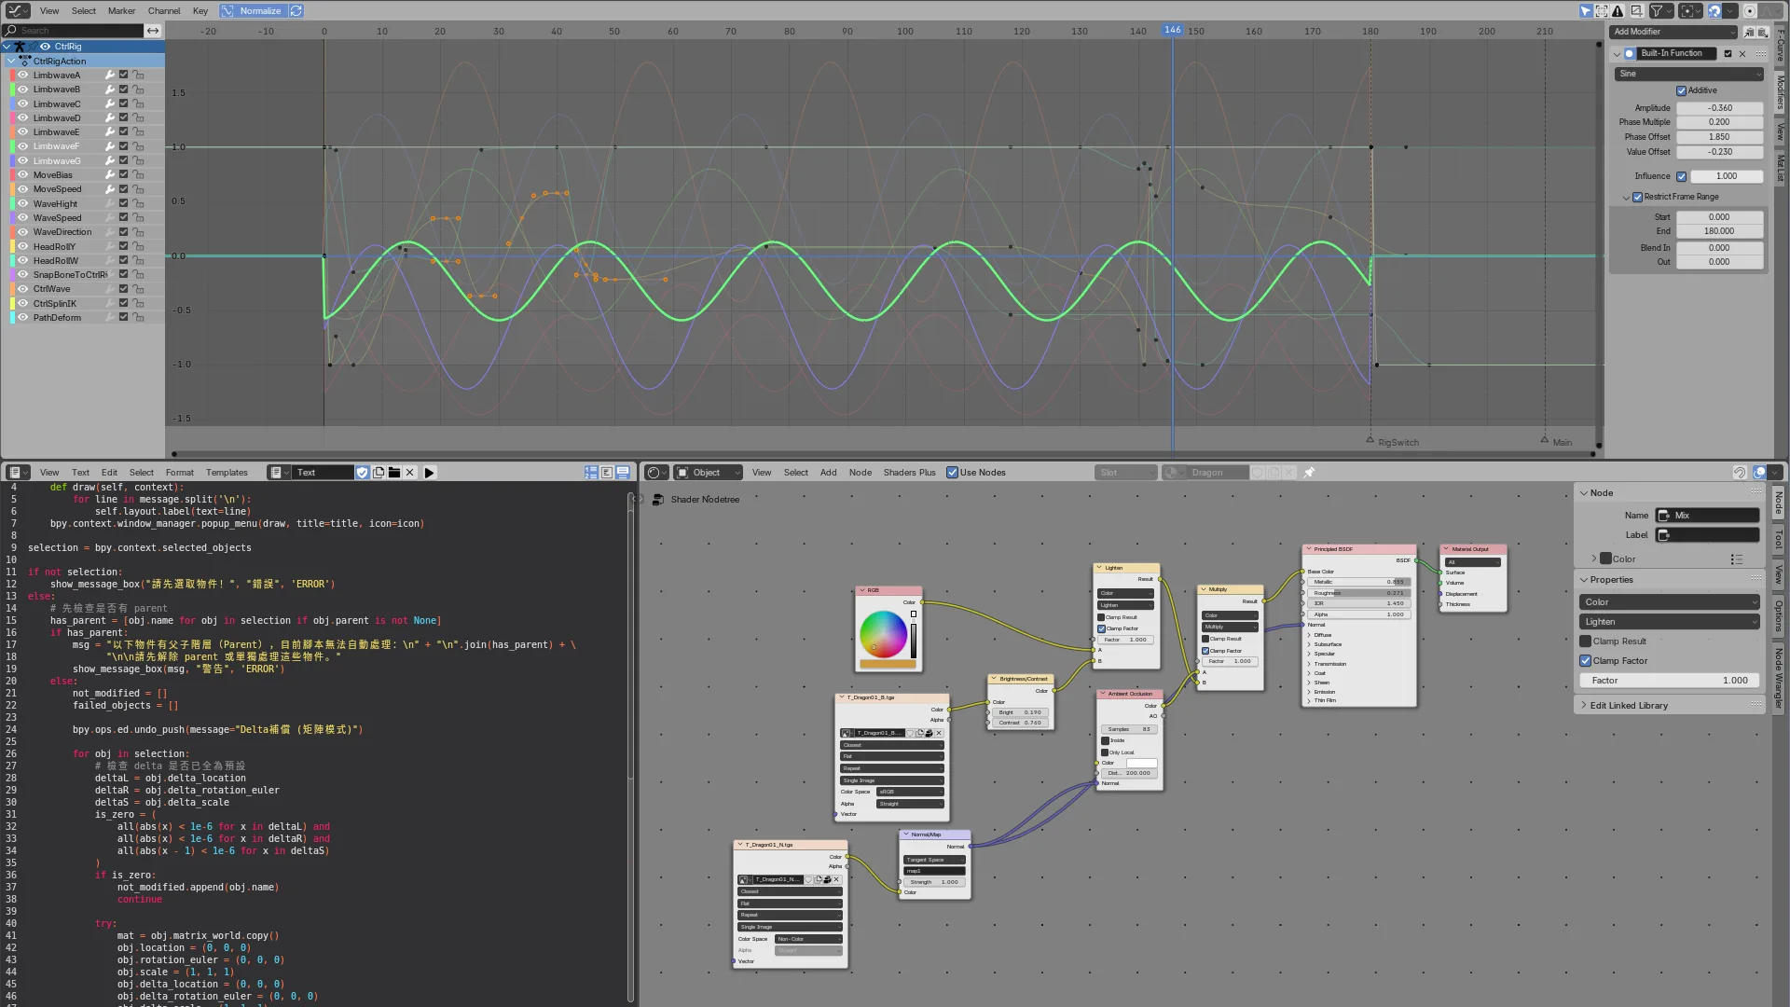The image size is (1790, 1007).
Task: Open the Shaders Plus menu
Action: [x=909, y=473]
